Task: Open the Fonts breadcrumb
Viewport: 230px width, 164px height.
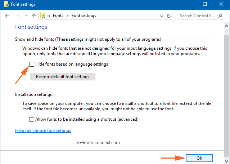Action: point(58,15)
